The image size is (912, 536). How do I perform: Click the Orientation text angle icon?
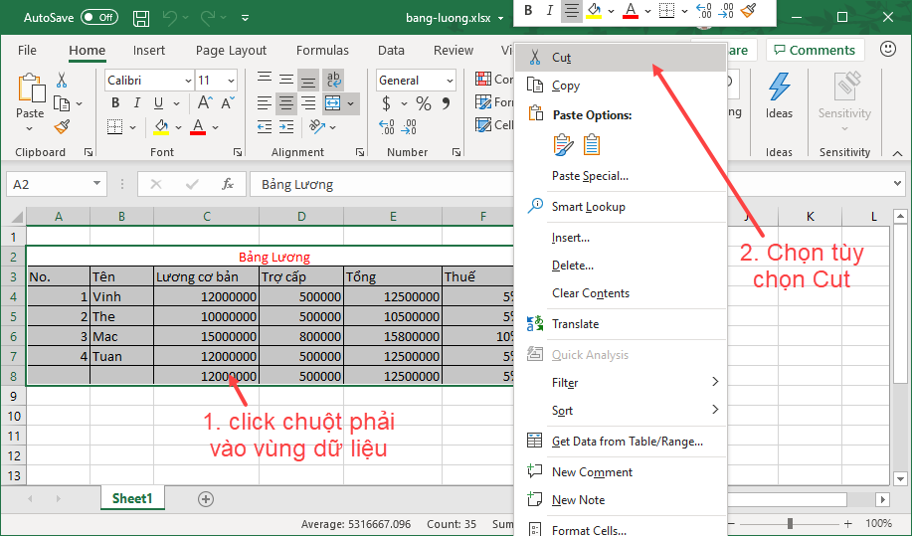[317, 126]
